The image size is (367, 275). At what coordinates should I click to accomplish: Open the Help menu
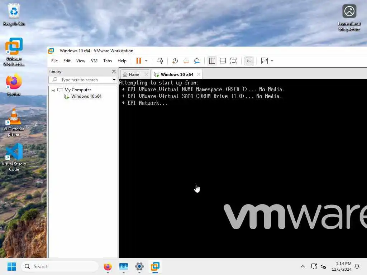122,61
